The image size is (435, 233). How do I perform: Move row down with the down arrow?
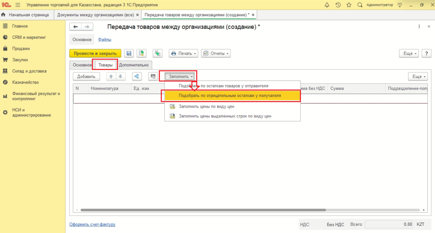click(120, 76)
